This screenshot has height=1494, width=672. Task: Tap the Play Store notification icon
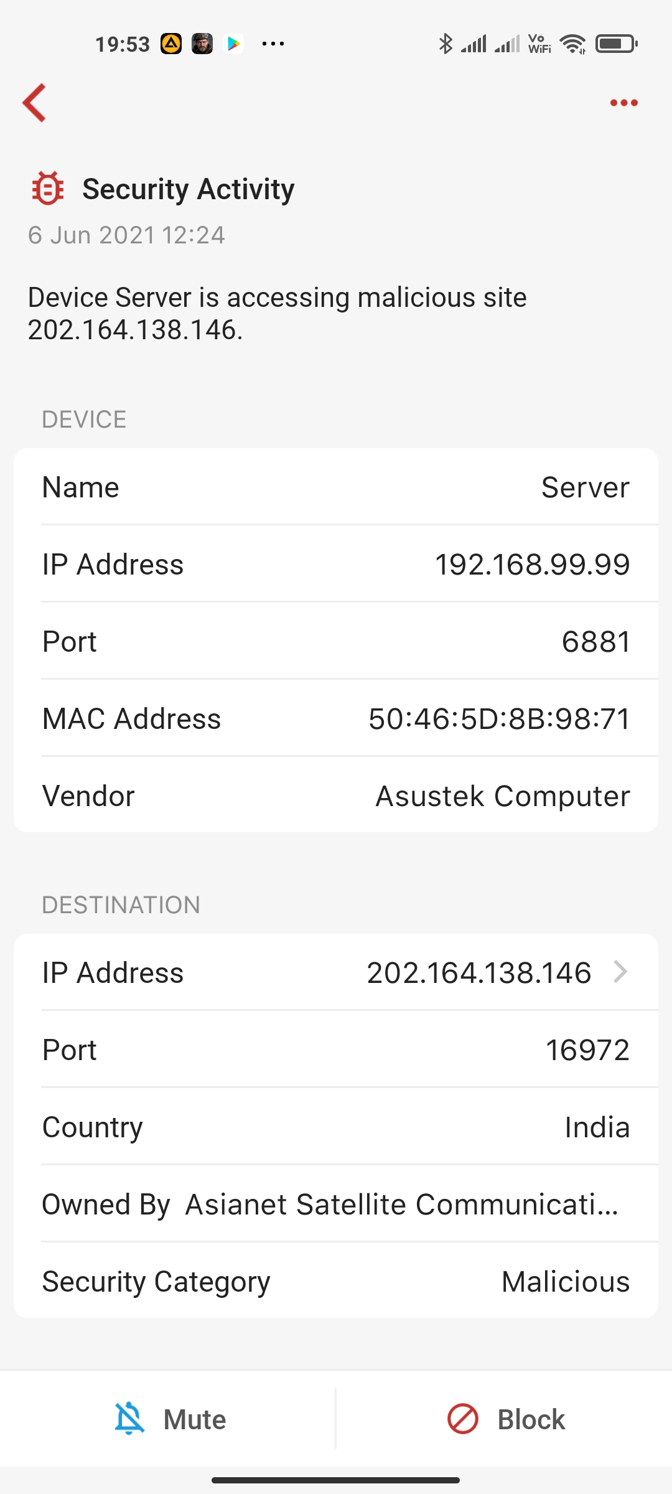tap(234, 44)
